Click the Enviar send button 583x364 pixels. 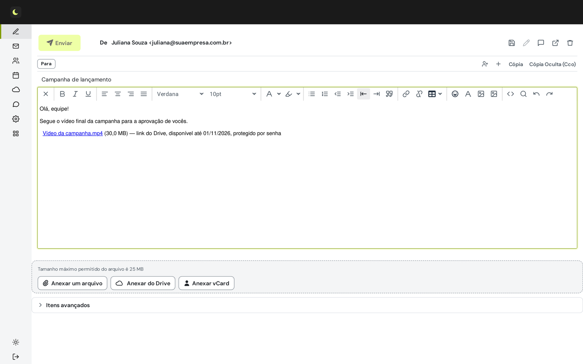59,43
